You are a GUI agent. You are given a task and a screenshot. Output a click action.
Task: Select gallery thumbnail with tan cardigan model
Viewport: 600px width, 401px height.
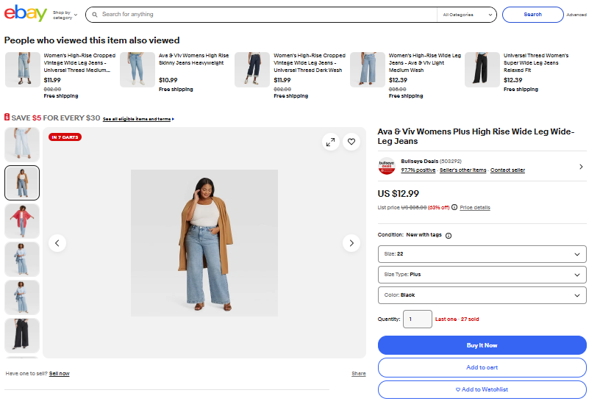pos(22,183)
